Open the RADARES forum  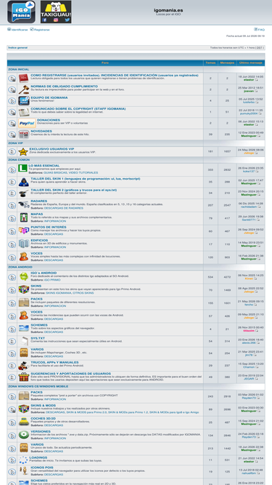[x=39, y=201]
